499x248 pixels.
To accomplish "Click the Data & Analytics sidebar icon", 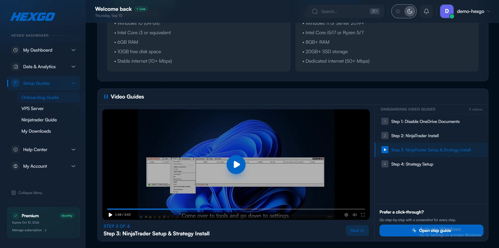I will point(16,67).
